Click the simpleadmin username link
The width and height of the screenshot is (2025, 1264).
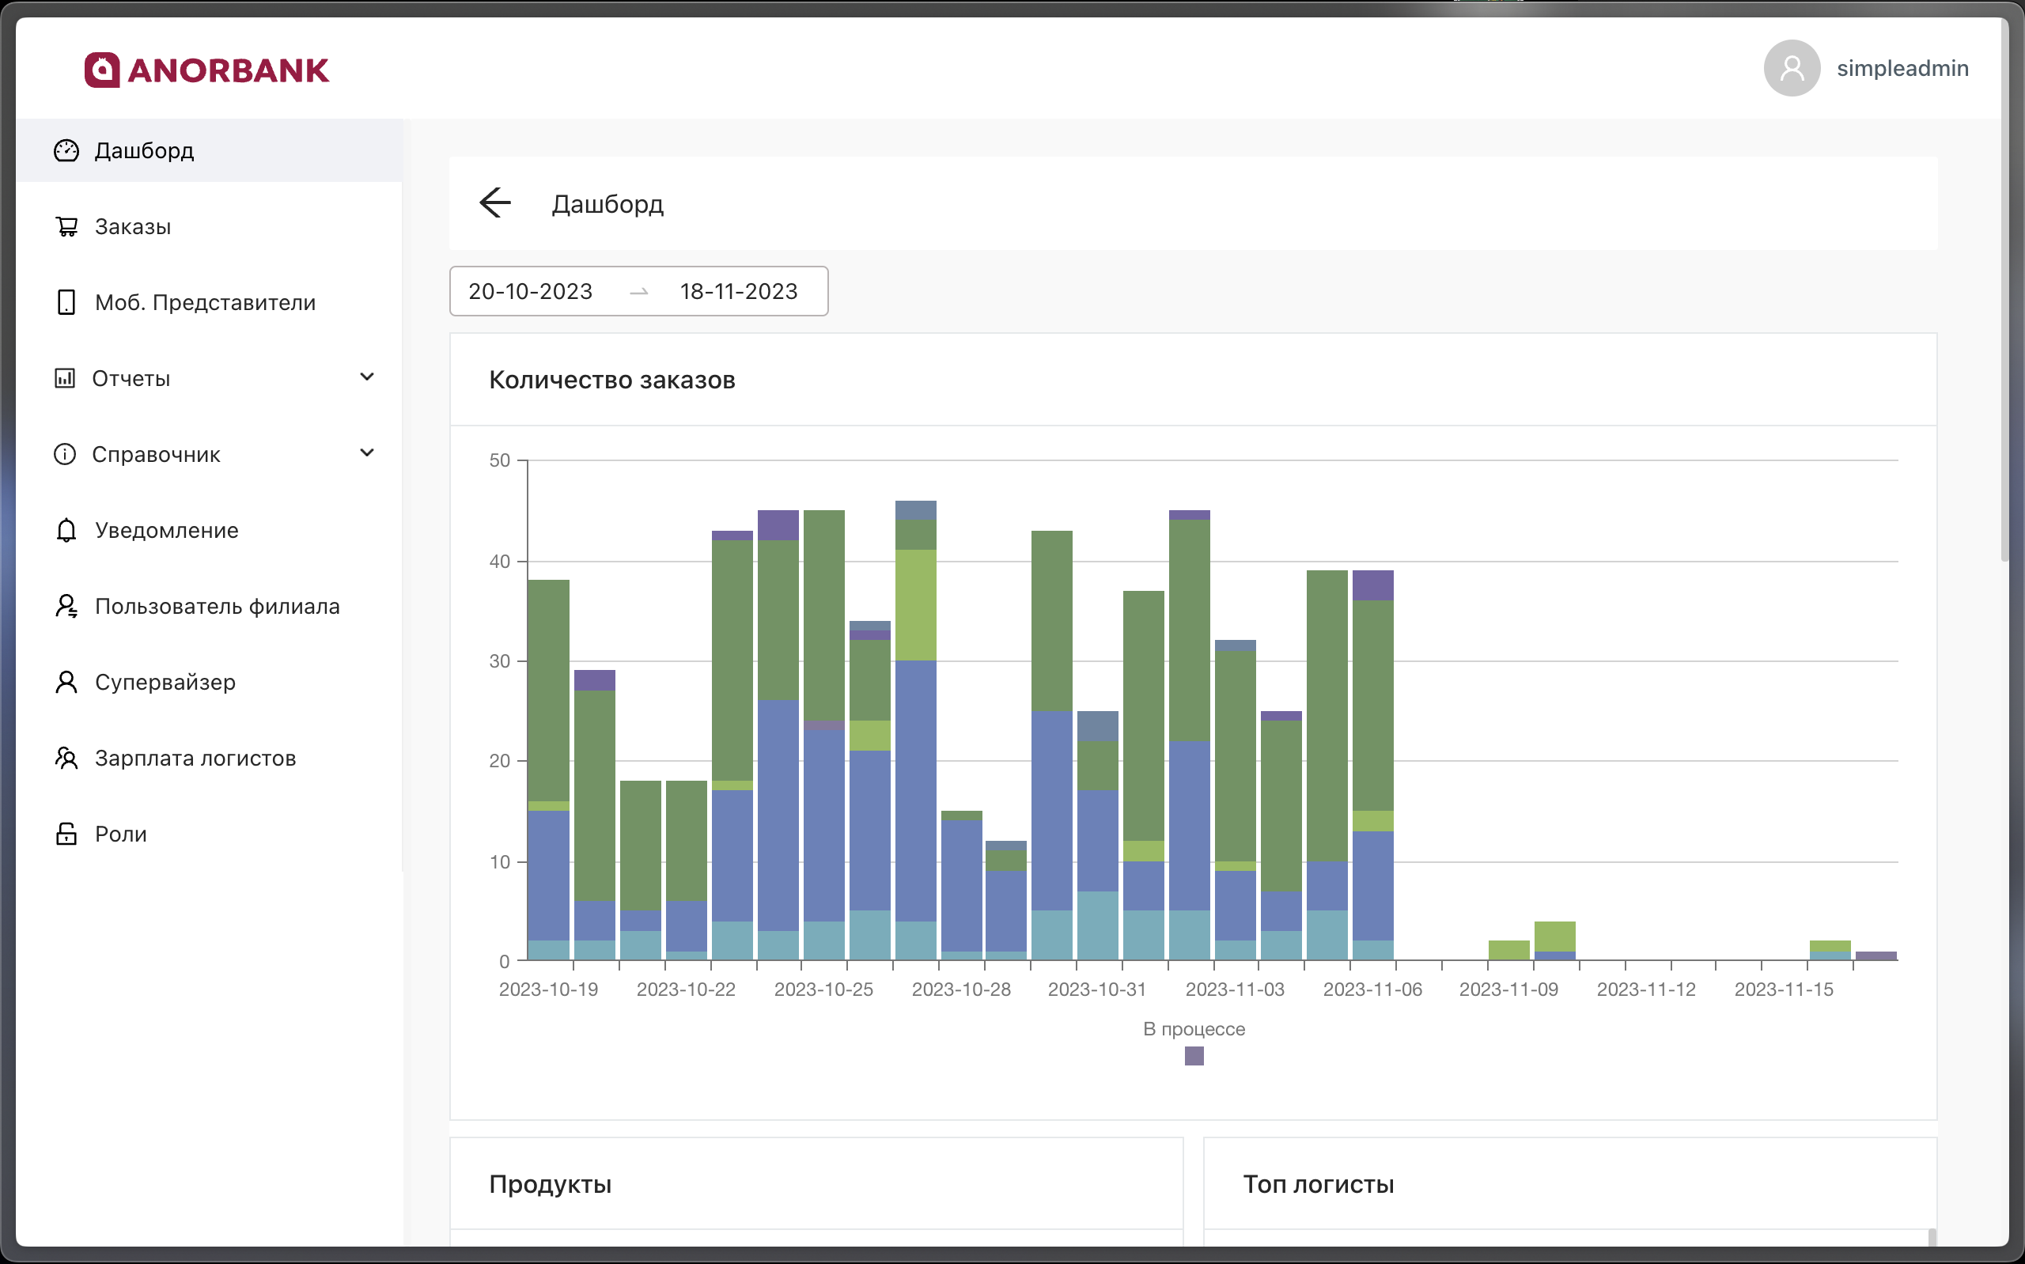[1902, 69]
